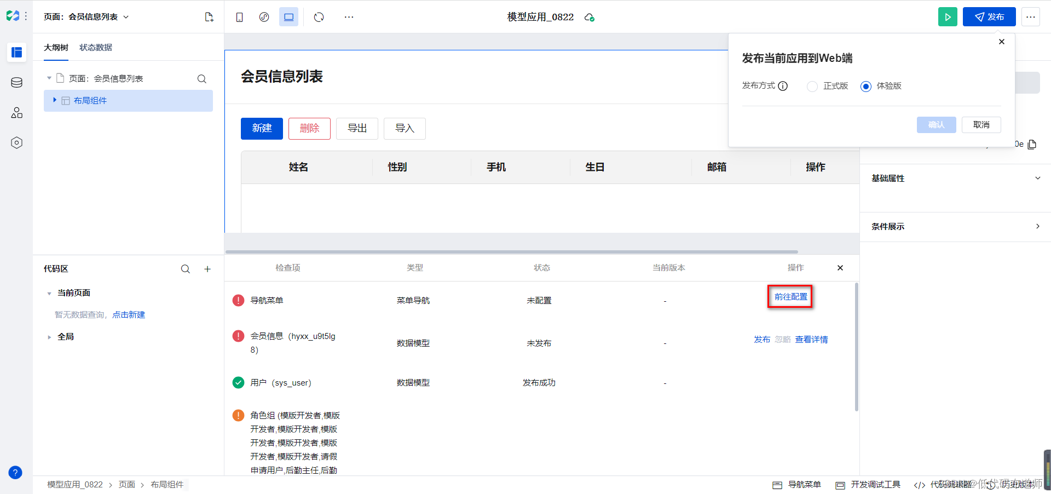Click orange warning icon for 角色组 row
The image size is (1051, 494).
(238, 415)
